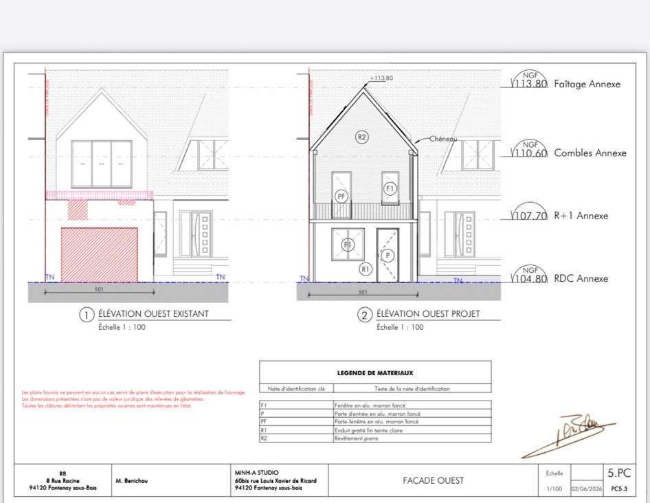Select the "Chéneau" gutter callout
650x503 pixels.
click(x=442, y=139)
